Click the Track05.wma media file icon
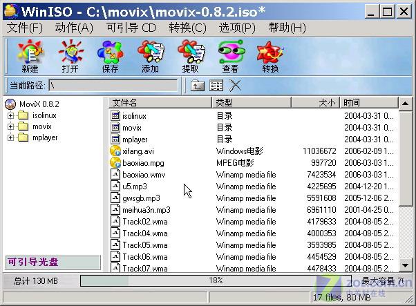The height and width of the screenshot is (306, 416). 115,245
